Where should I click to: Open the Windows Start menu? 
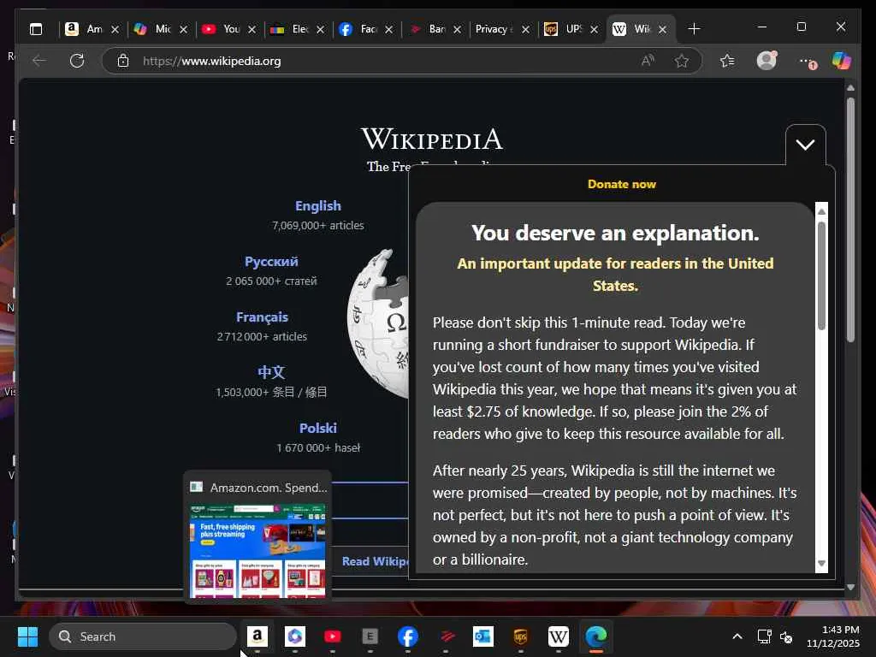point(27,636)
